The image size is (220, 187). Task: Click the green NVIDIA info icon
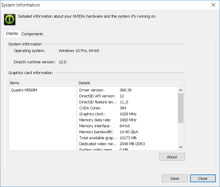[x=10, y=19]
